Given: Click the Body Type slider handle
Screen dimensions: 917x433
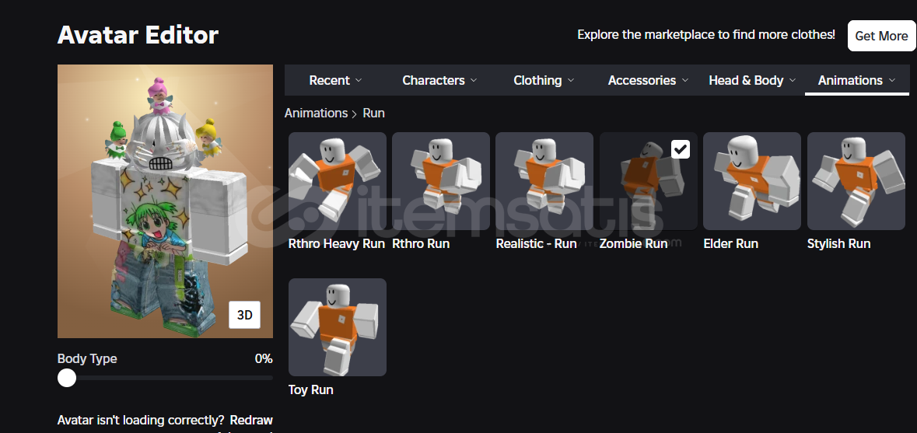Looking at the screenshot, I should [67, 378].
